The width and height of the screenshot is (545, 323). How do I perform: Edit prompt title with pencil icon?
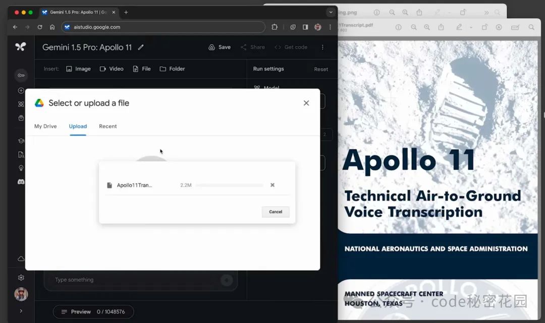(x=141, y=47)
